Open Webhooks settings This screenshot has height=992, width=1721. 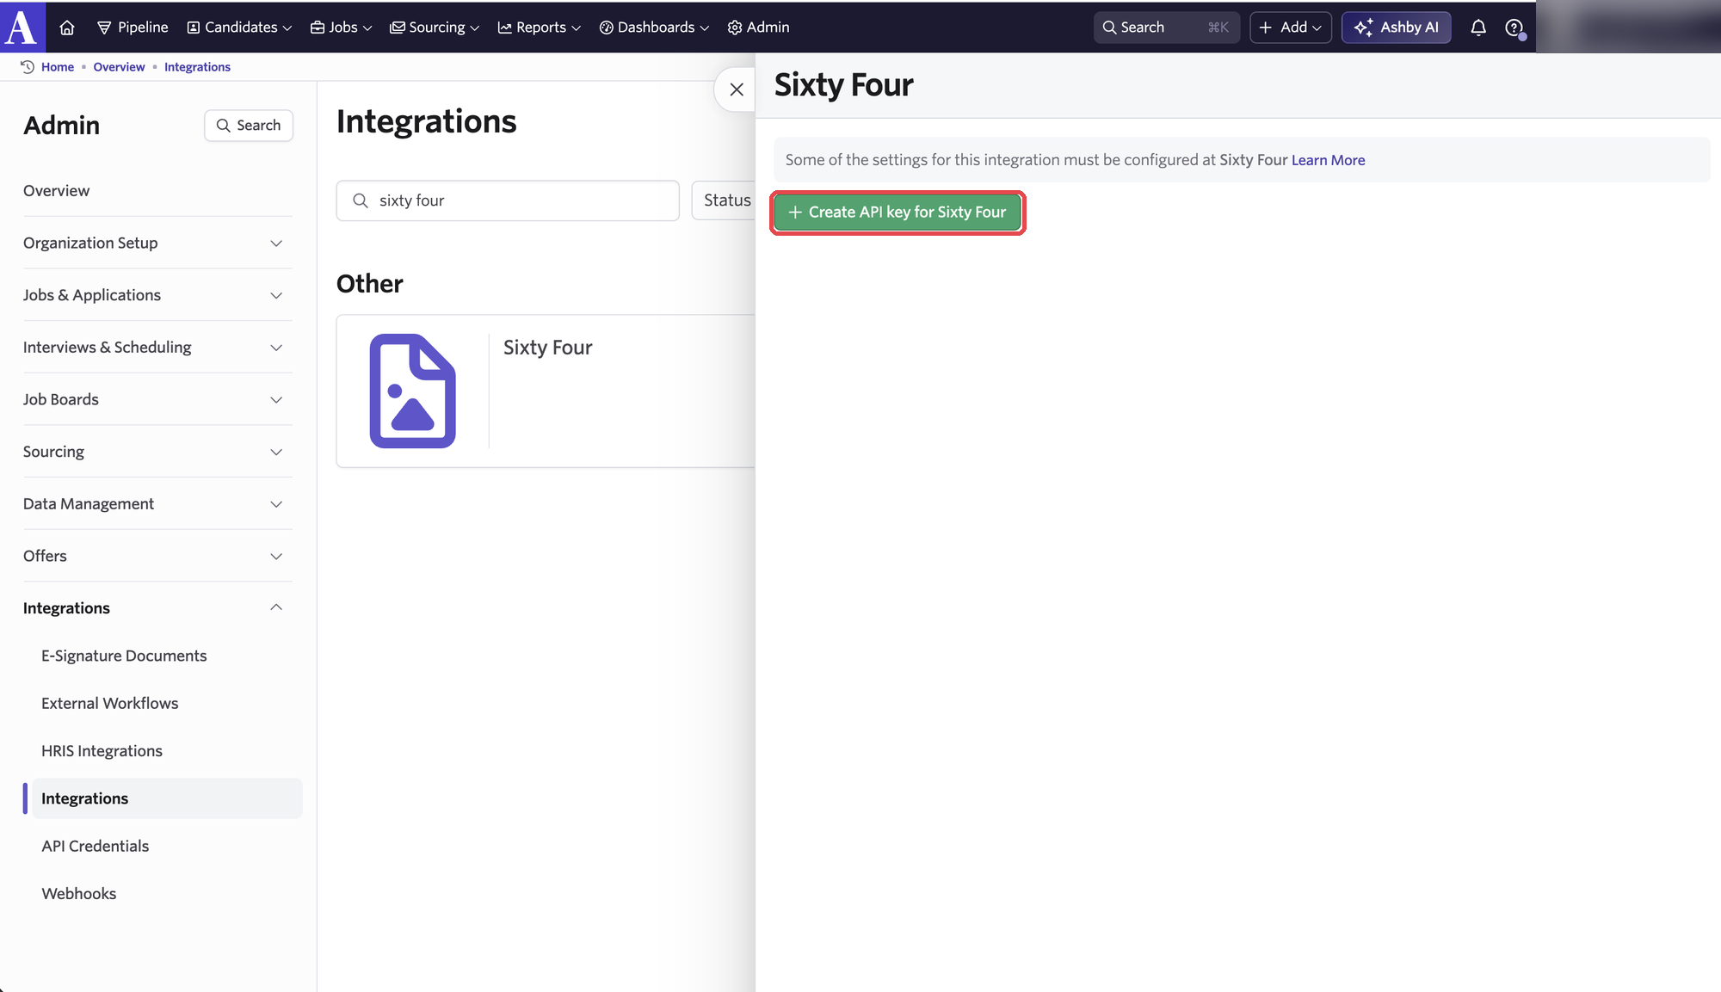coord(78,894)
